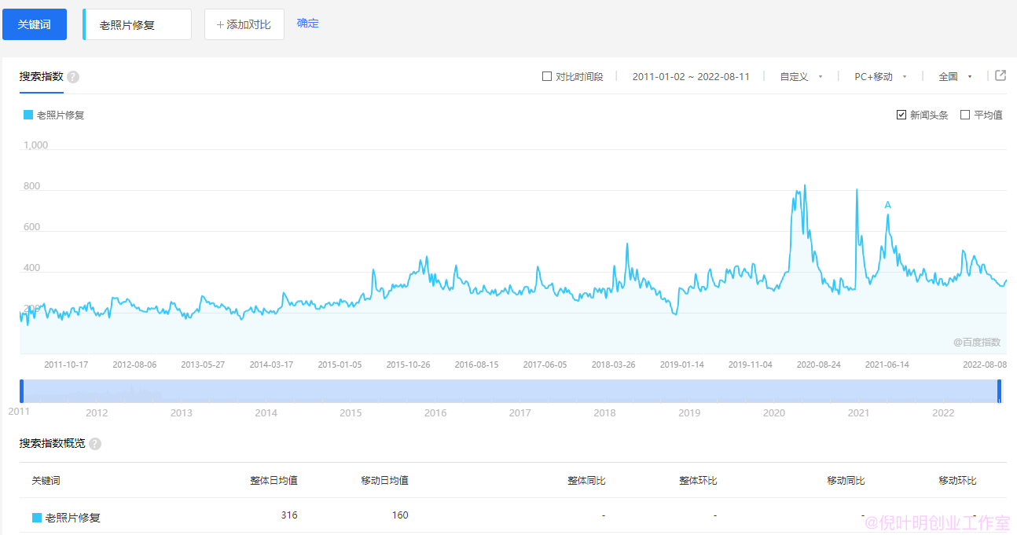Viewport: 1017px width, 535px height.
Task: Click inside the 老照片修复 keyword input field
Action: click(137, 24)
